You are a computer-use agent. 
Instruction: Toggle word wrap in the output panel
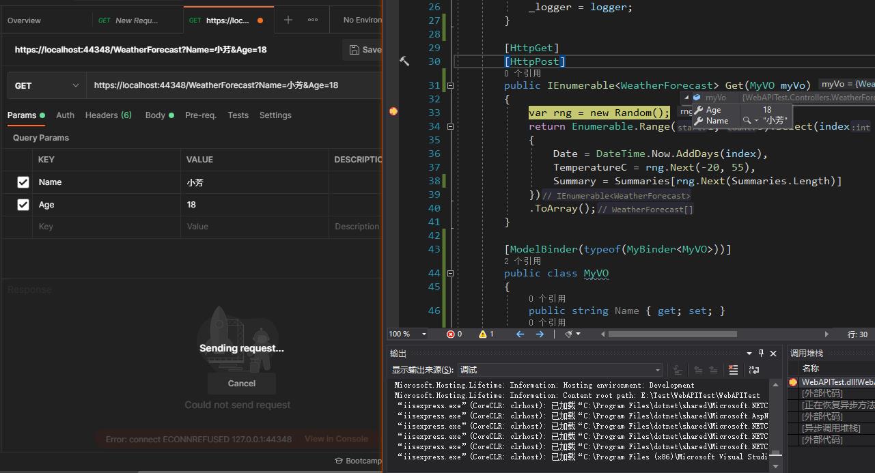754,370
